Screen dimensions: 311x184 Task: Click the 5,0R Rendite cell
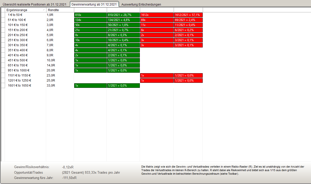pyautogui.click(x=60, y=35)
